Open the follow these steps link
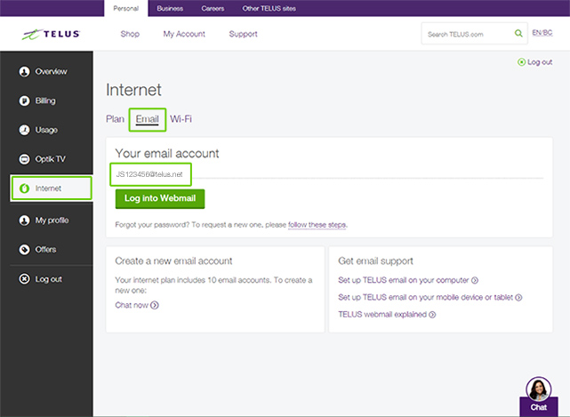570x417 pixels. point(317,225)
